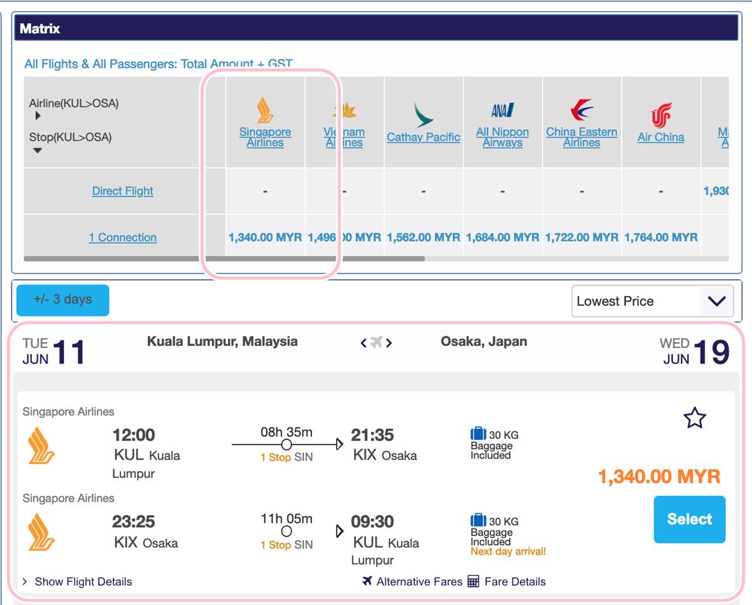
Task: Click the China Eastern Airlines logo
Action: click(x=582, y=110)
